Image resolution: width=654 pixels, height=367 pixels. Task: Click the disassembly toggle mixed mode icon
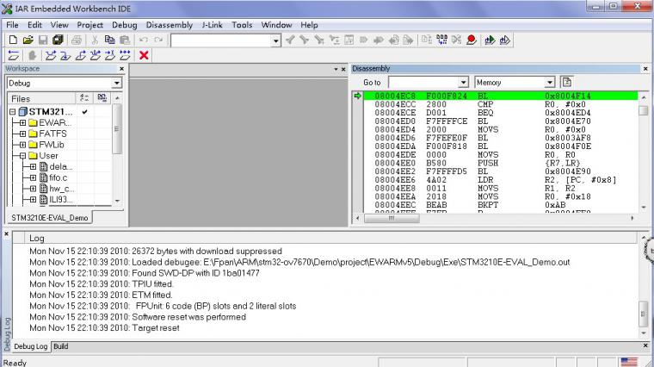pos(566,82)
